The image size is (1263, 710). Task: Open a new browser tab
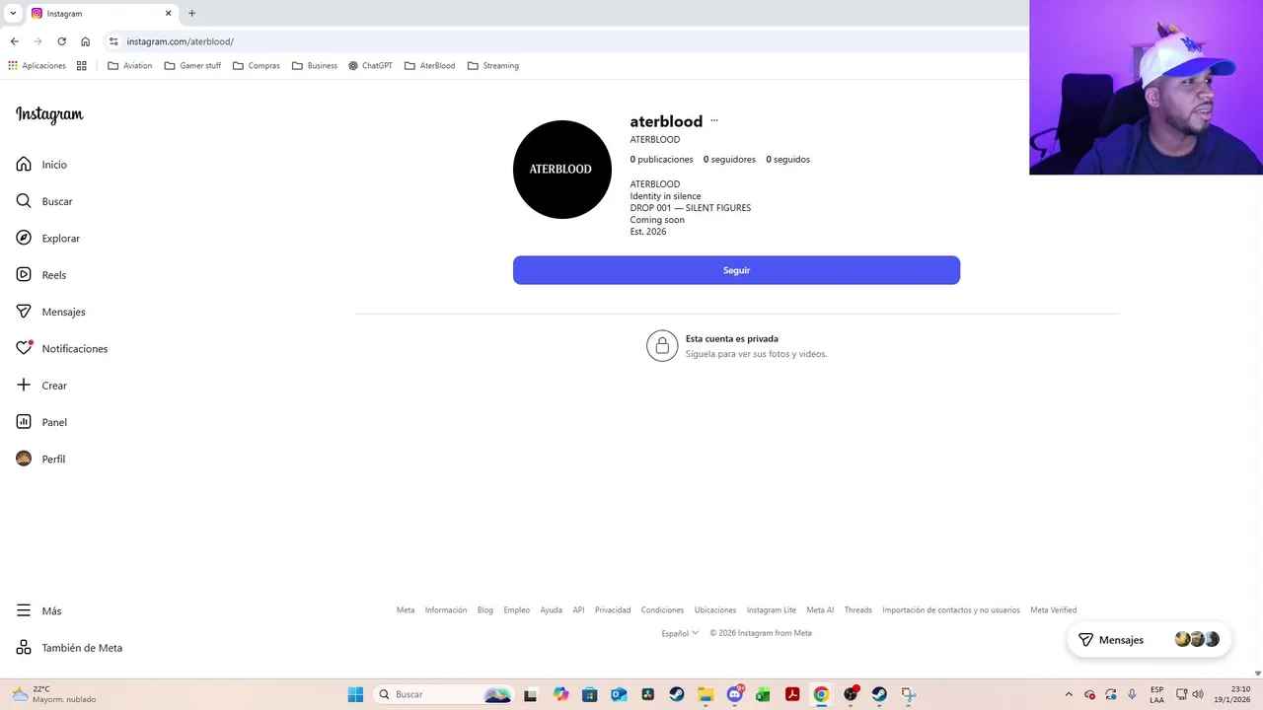191,13
